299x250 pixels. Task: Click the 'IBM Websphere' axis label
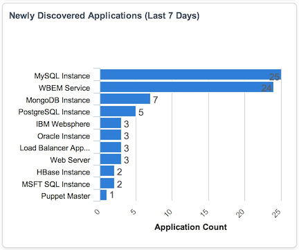coord(63,124)
